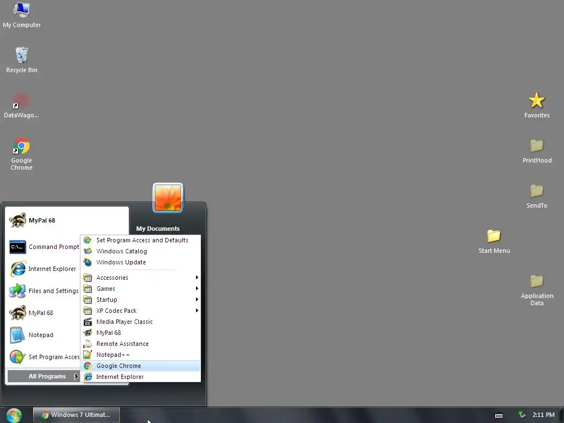This screenshot has width=564, height=423.
Task: Expand the Startup submenu
Action: click(x=140, y=300)
